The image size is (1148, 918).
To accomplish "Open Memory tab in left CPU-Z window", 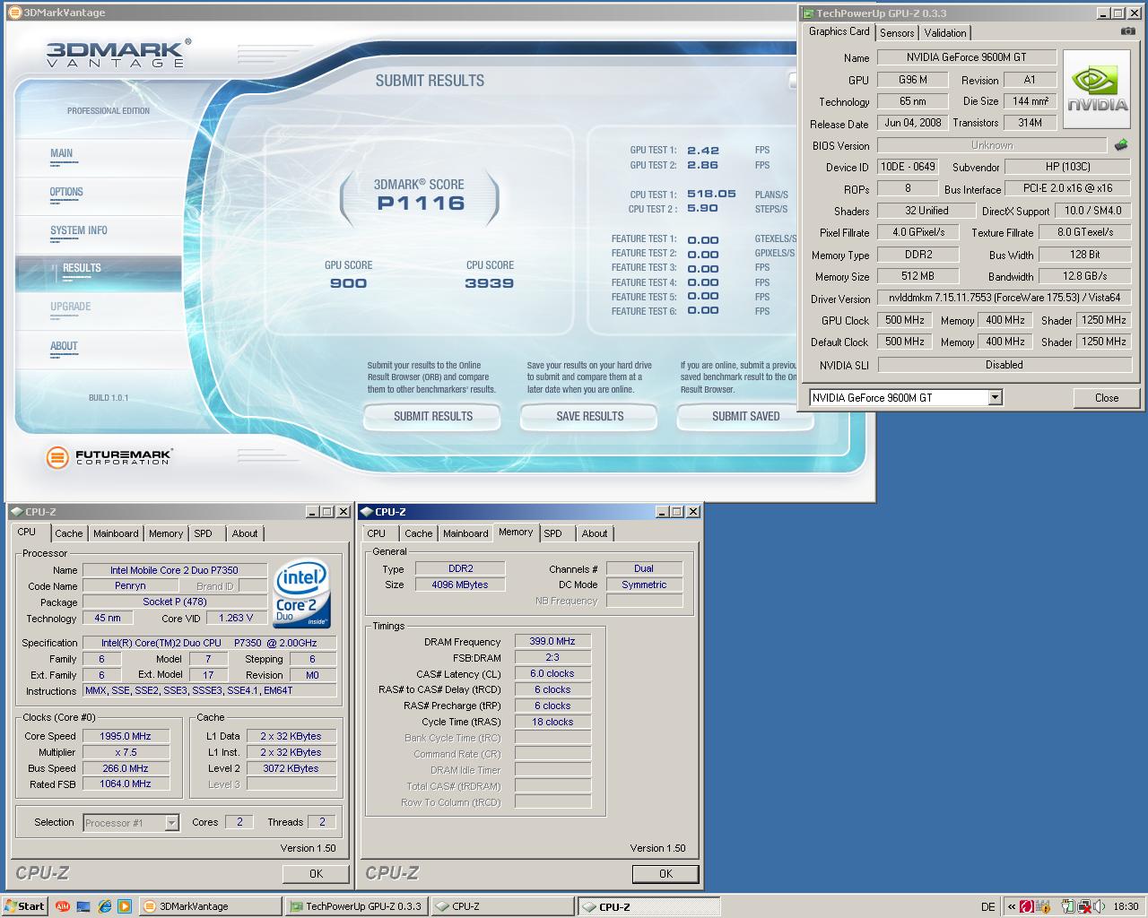I will point(166,533).
